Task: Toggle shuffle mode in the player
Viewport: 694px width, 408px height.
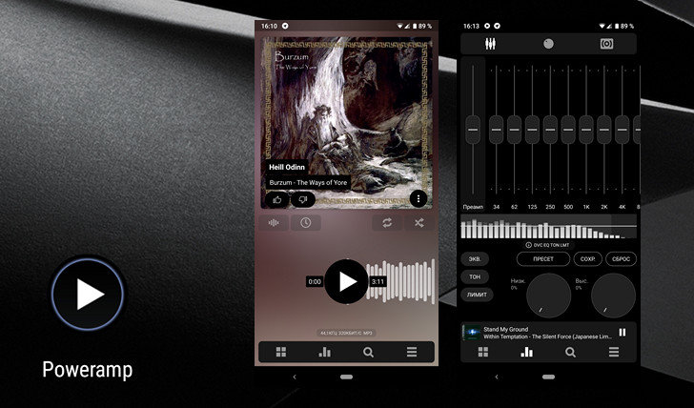Action: click(419, 222)
